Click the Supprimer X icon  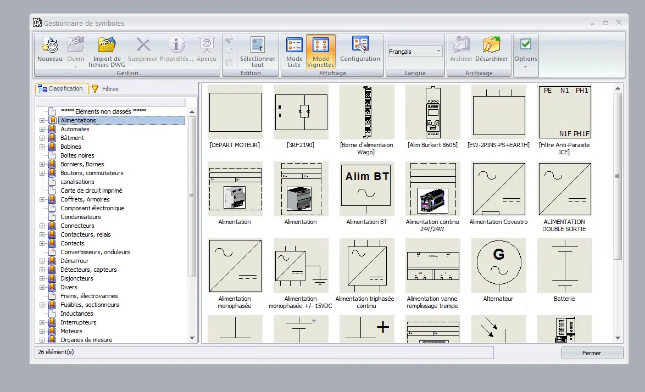pyautogui.click(x=143, y=45)
